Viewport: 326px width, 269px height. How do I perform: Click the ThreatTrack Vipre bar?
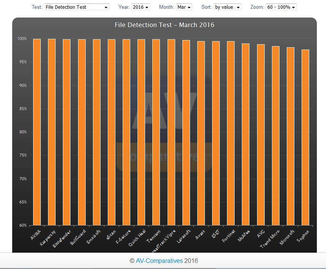(171, 132)
